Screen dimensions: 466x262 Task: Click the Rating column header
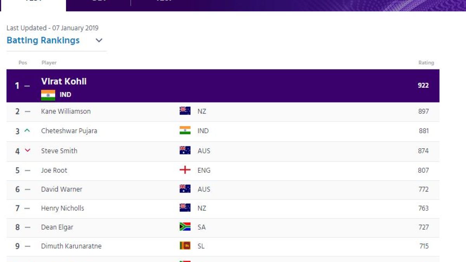[426, 62]
